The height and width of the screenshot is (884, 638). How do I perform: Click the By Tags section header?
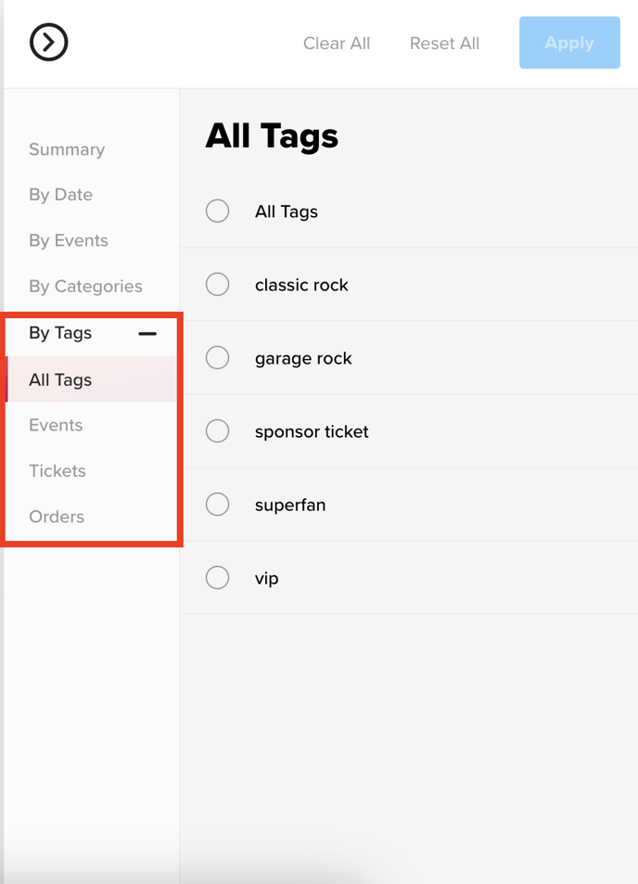[60, 333]
